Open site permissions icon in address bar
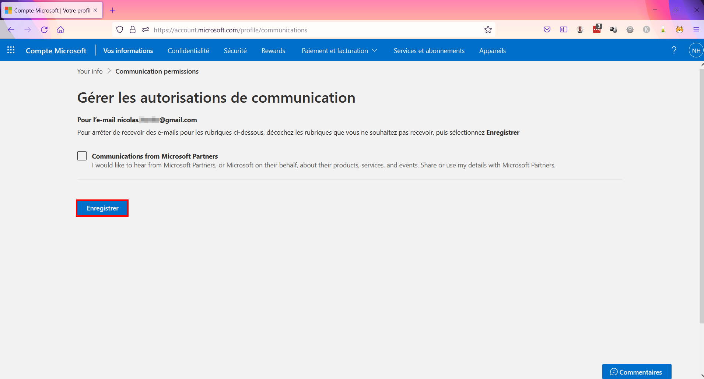The width and height of the screenshot is (704, 379). (146, 30)
